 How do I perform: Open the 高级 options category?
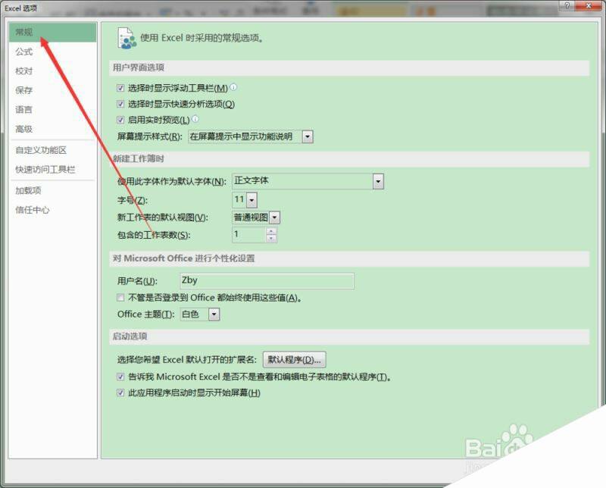coord(52,129)
